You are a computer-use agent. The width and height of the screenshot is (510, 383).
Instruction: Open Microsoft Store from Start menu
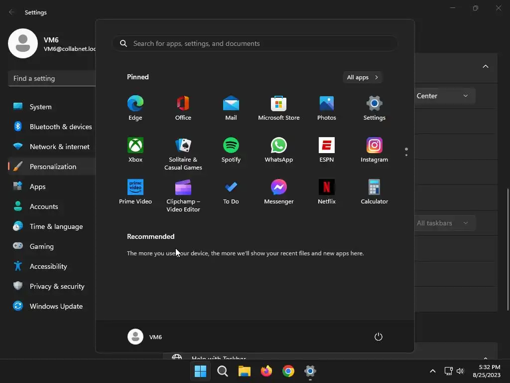(x=279, y=108)
